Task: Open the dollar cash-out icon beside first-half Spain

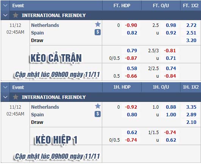Action: click(98, 114)
